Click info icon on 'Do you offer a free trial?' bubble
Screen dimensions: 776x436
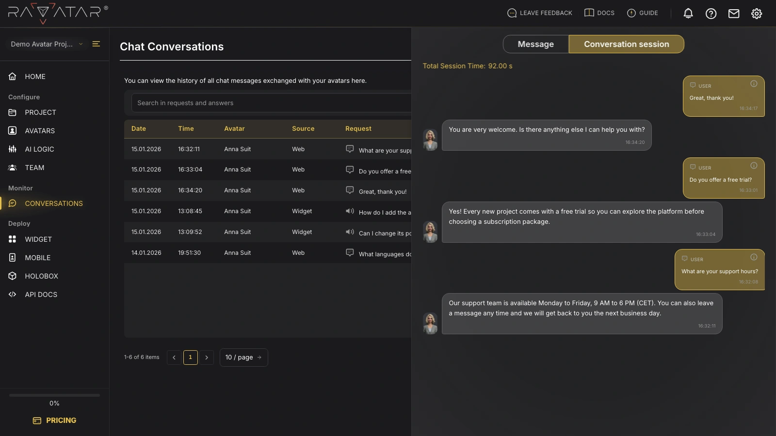754,166
